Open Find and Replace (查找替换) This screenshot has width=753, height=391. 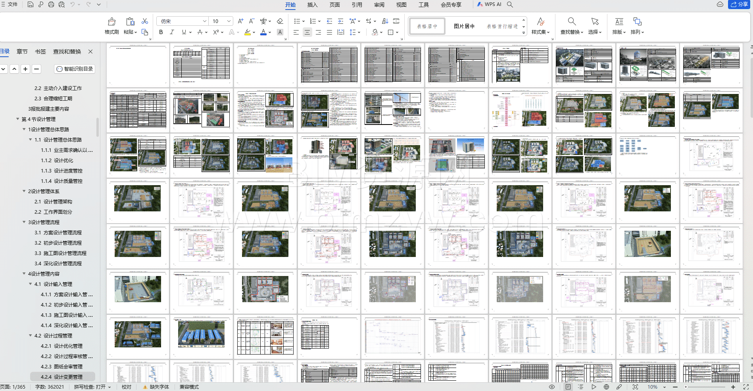[x=572, y=26]
